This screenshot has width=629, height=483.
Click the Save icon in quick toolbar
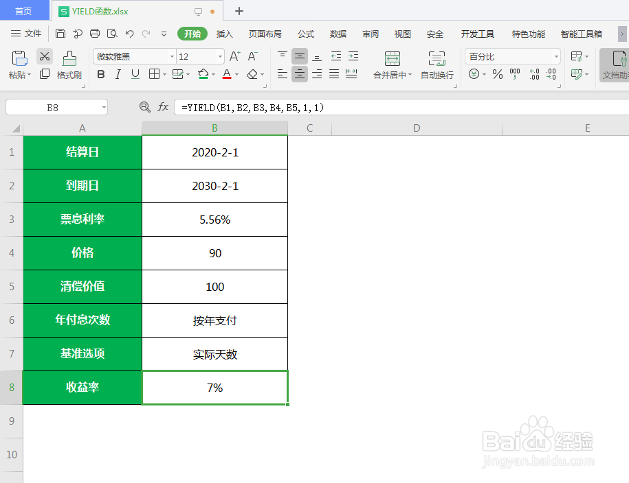(60, 34)
